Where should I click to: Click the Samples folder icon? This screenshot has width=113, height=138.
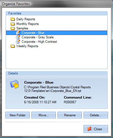coord(13,28)
